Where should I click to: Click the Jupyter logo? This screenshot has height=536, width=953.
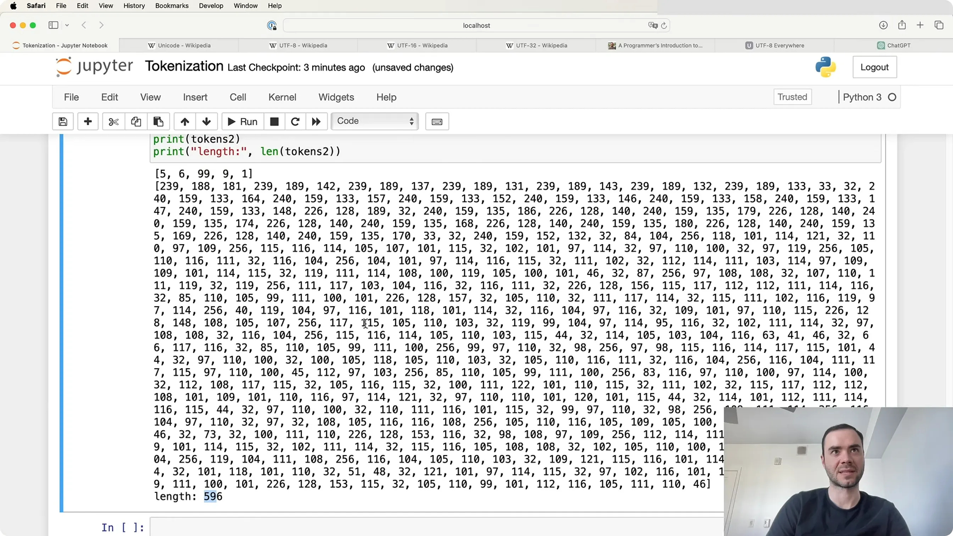click(94, 67)
